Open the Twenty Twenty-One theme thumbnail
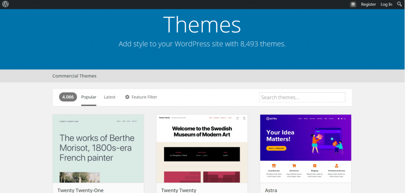Viewport: 405px width, 193px height. [98, 148]
